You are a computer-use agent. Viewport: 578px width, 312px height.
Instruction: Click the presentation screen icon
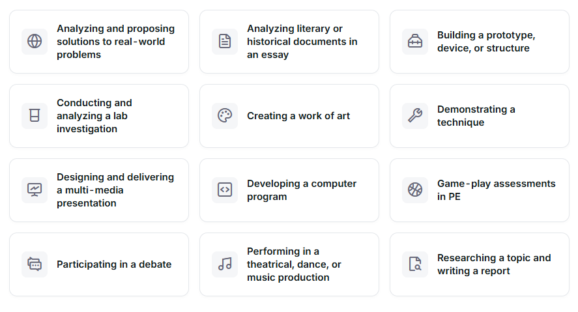point(35,190)
